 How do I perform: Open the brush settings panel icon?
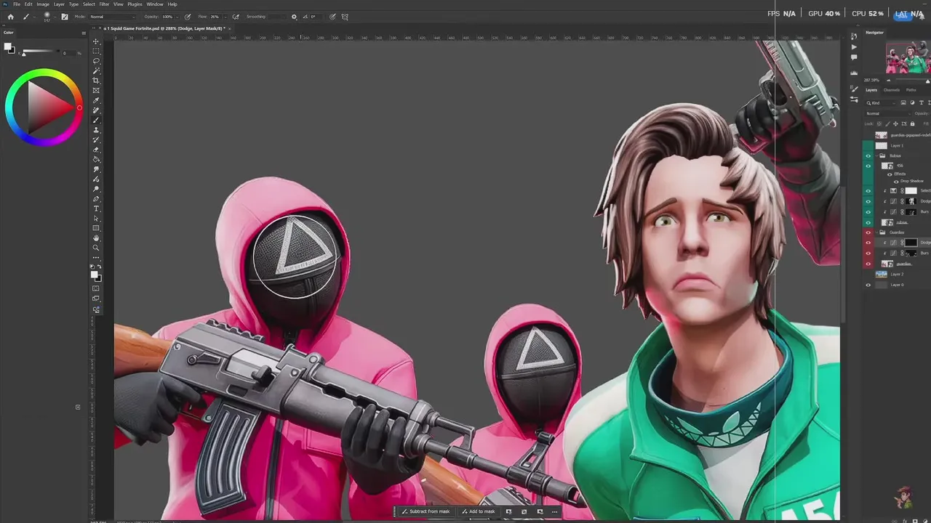[x=65, y=17]
